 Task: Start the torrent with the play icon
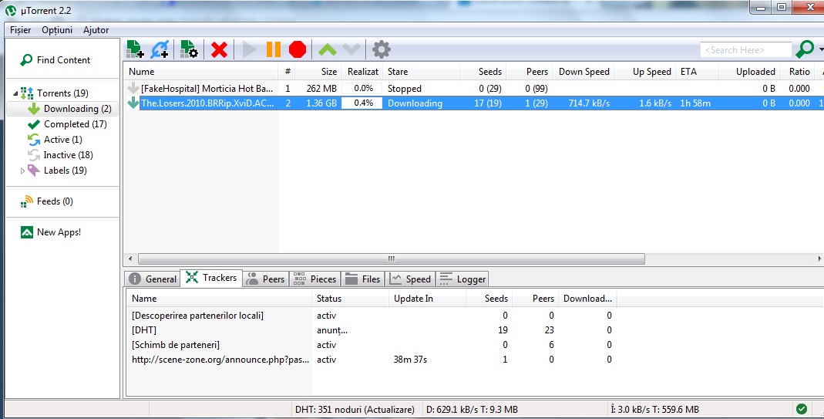[x=249, y=50]
